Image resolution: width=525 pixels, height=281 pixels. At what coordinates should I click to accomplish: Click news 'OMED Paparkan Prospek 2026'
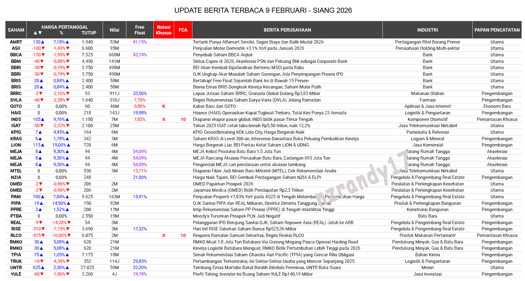pyautogui.click(x=223, y=184)
